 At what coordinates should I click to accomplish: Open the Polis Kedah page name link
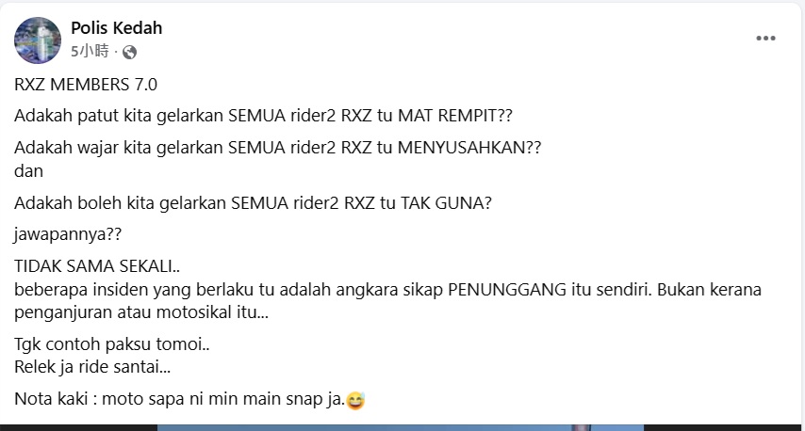(x=117, y=28)
